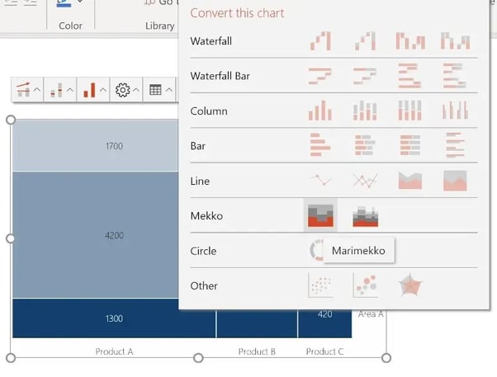497x377 pixels.
Task: Select the simple build-up waterfall chart icon
Action: [320, 41]
